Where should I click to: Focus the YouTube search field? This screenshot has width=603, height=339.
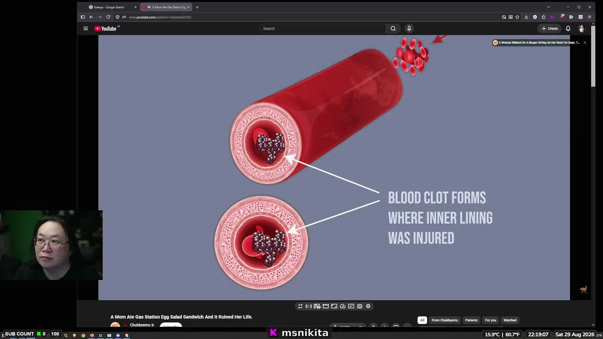click(x=323, y=29)
